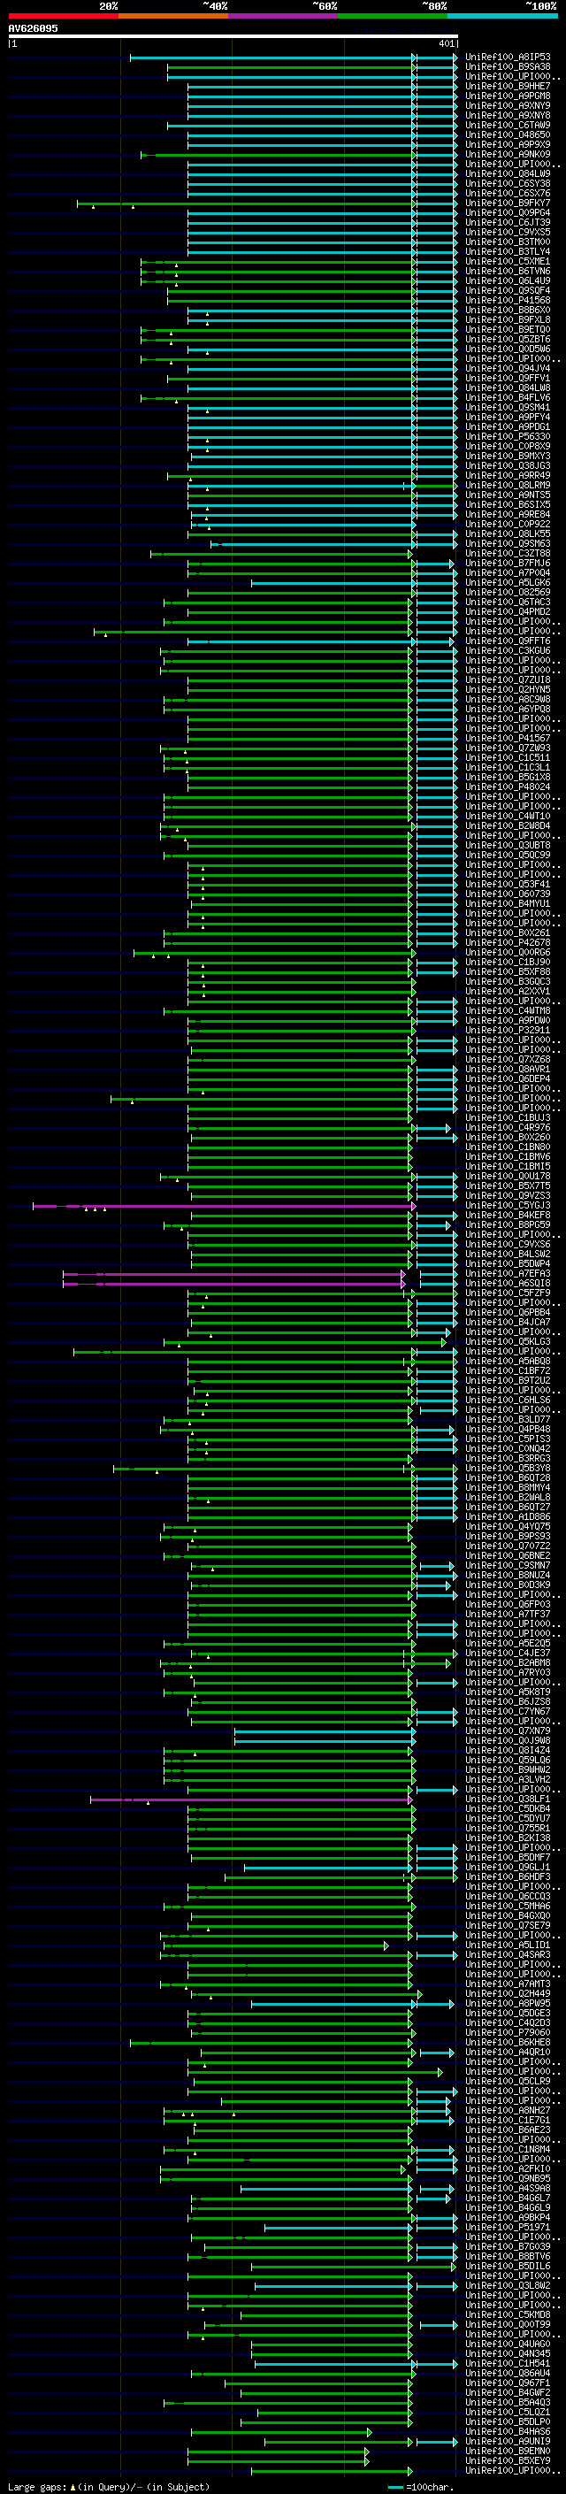Click the UniRef100_C5YGJ3 label
Viewport: 566px width, 2494px height.
tap(507, 1205)
